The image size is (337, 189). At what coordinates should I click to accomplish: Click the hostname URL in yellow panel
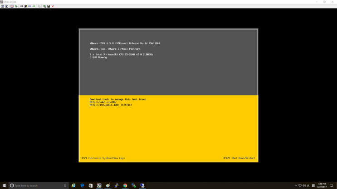pos(103,102)
